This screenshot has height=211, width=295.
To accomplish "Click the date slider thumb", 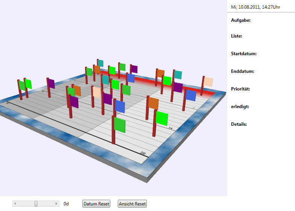I will point(36,203).
